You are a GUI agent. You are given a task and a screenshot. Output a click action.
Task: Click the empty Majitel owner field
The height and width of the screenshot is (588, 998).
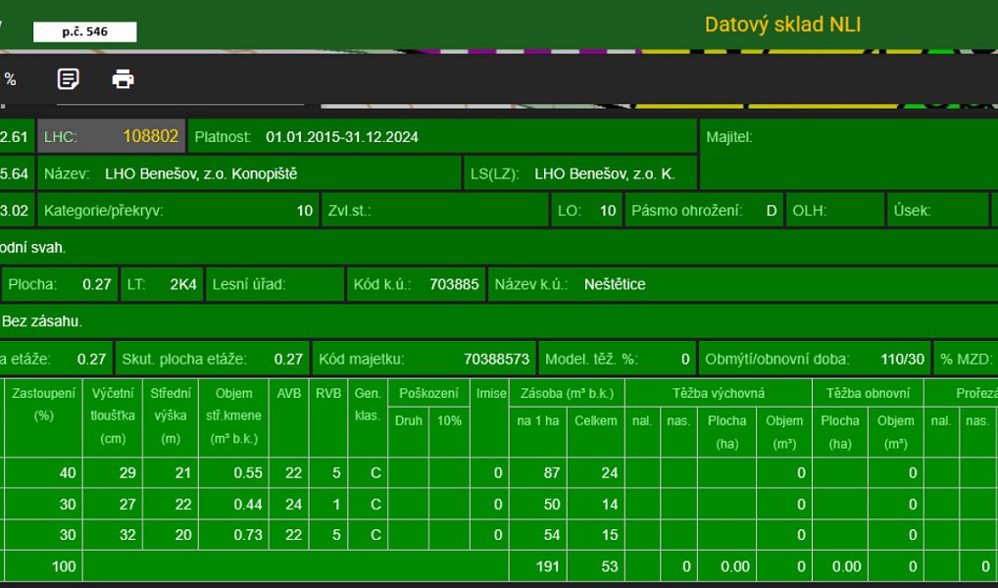click(x=849, y=154)
